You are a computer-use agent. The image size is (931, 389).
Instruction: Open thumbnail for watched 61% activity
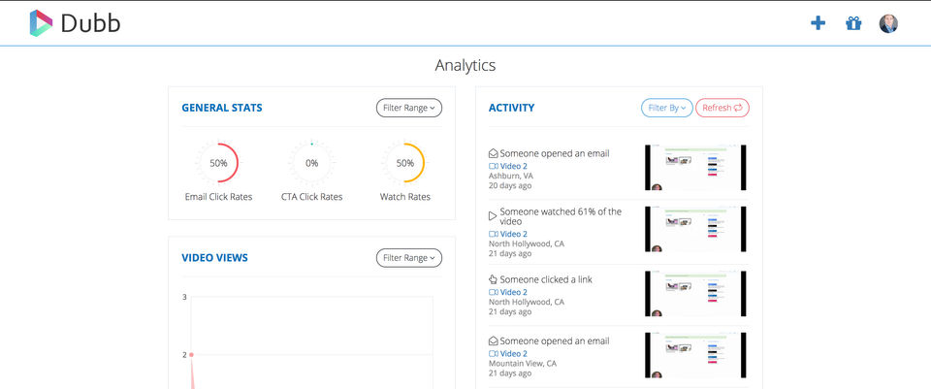[695, 229]
